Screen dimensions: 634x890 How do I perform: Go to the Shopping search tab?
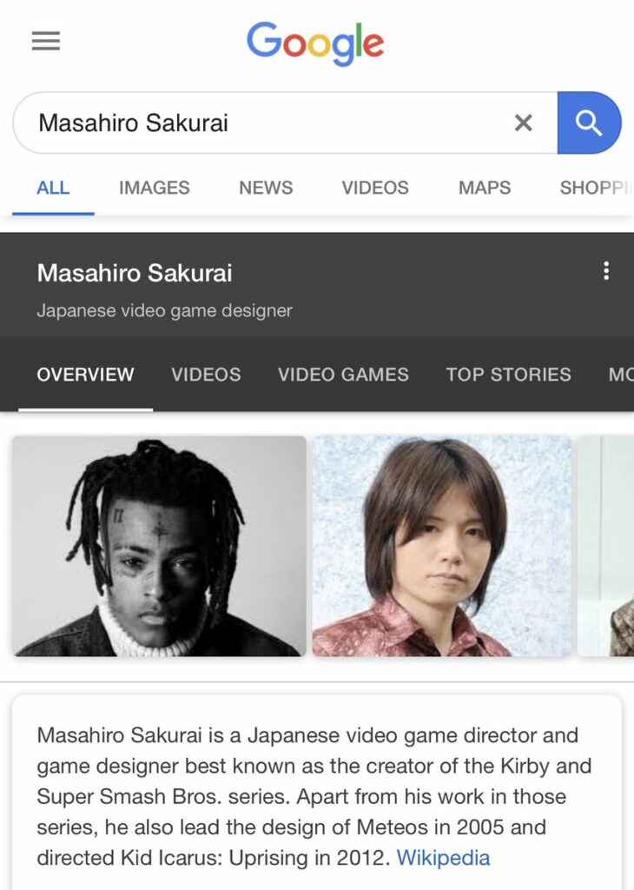point(596,188)
